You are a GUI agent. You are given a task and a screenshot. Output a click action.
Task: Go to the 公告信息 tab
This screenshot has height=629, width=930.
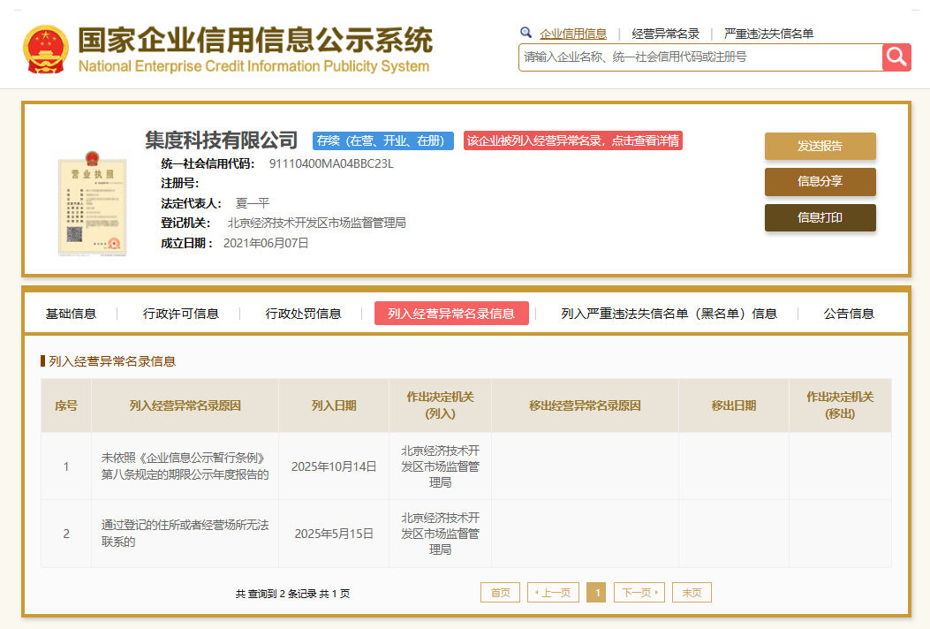(849, 314)
